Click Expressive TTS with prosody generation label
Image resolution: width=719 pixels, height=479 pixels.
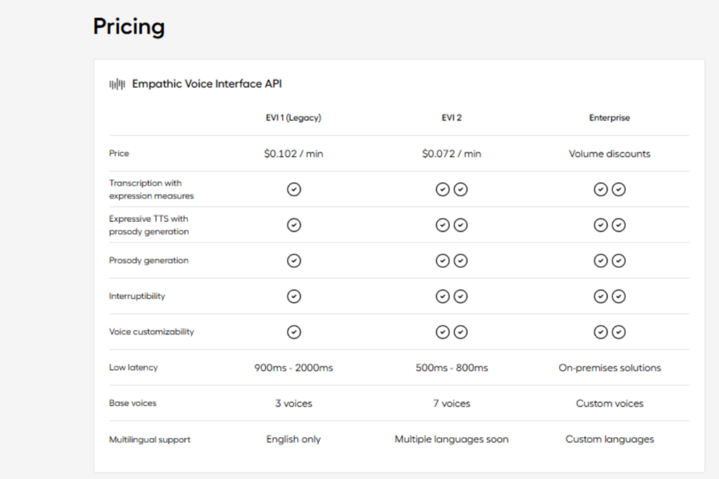coord(149,225)
